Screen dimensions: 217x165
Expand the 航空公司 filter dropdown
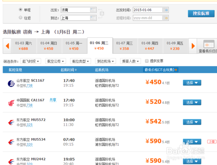(56, 61)
